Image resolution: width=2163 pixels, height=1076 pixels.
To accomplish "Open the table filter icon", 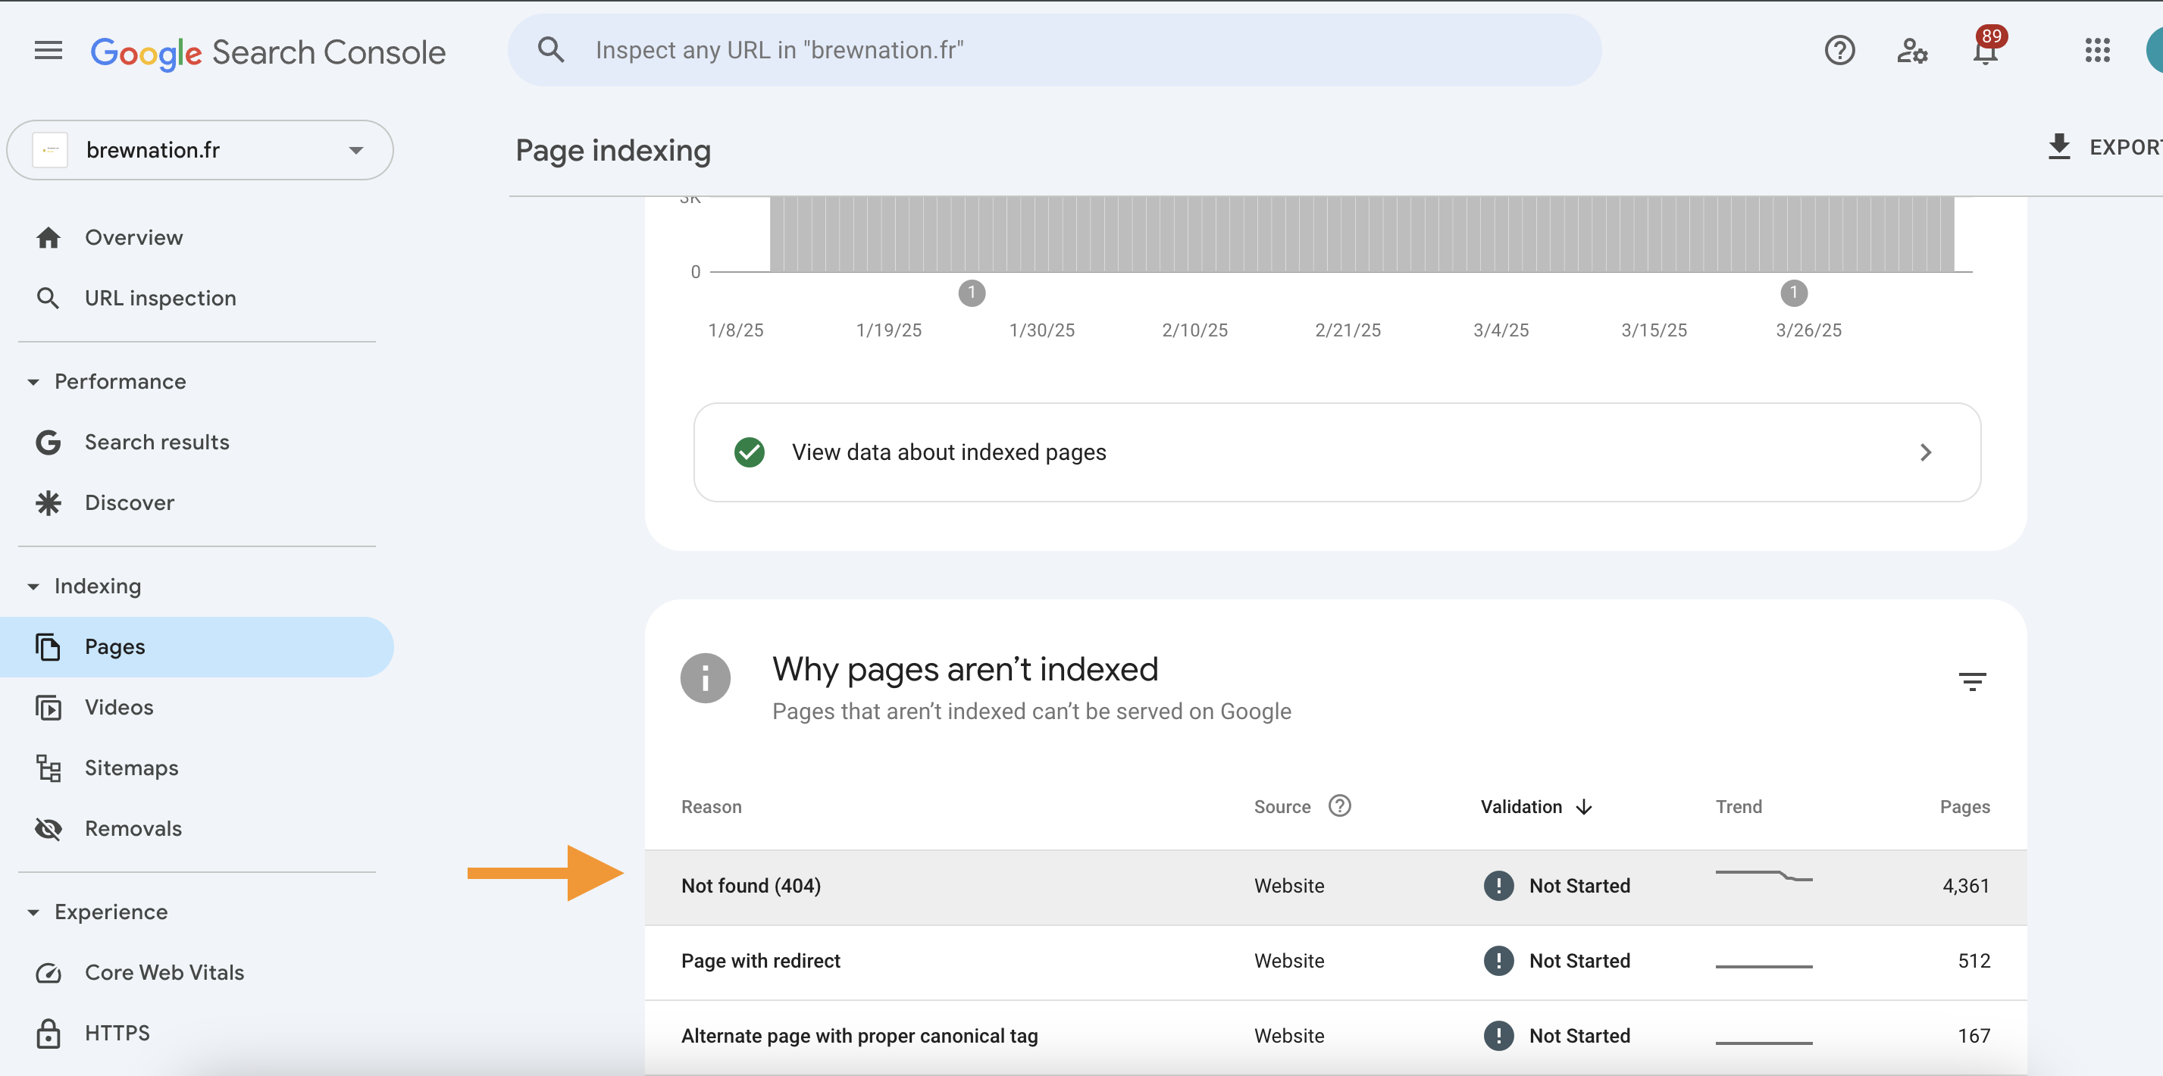I will (x=1971, y=680).
